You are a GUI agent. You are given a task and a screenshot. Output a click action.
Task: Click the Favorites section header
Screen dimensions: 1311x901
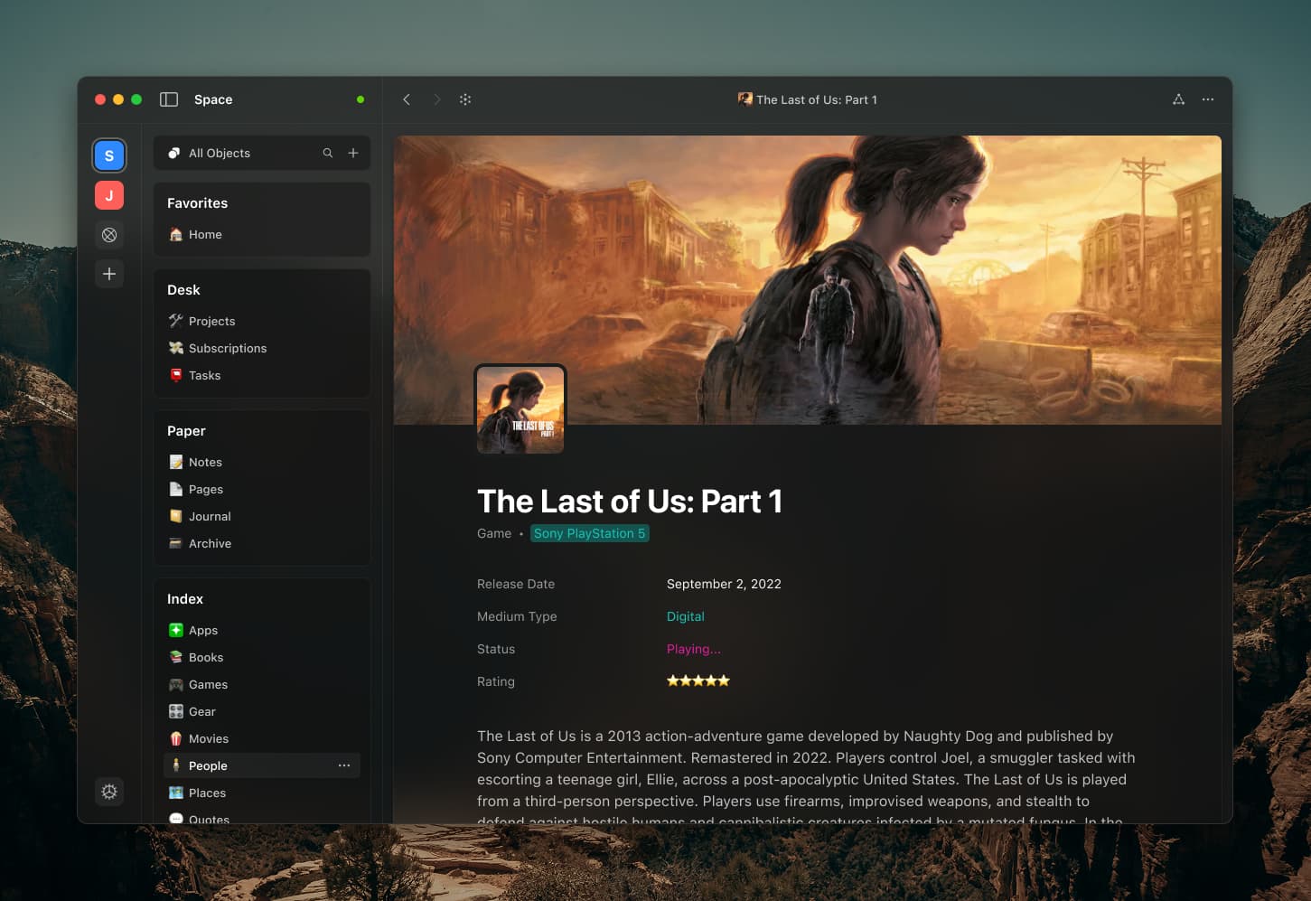(197, 203)
